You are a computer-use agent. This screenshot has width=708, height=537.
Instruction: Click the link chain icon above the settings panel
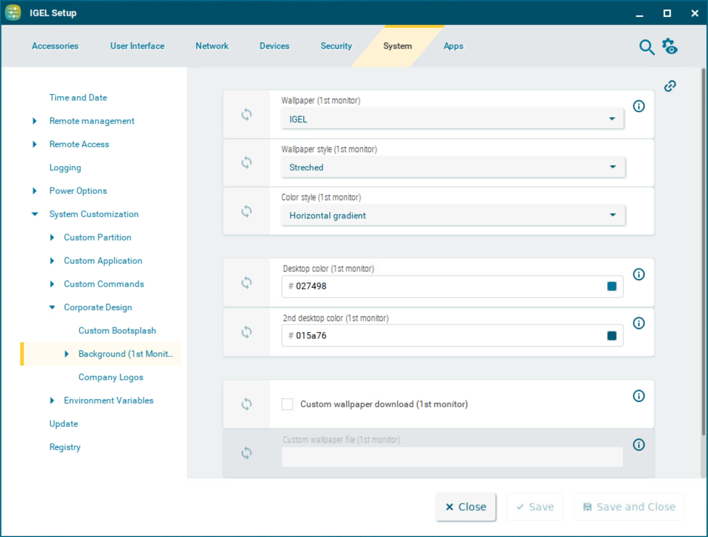[670, 86]
